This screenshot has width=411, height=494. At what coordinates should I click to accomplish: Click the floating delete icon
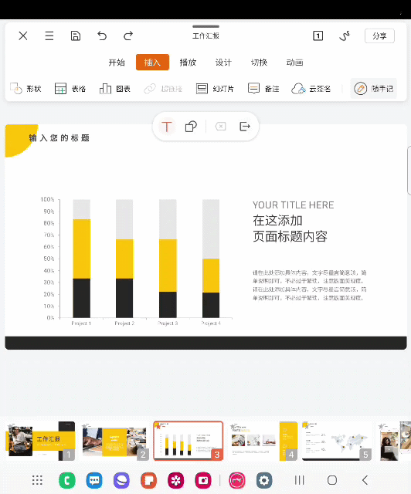click(x=220, y=127)
